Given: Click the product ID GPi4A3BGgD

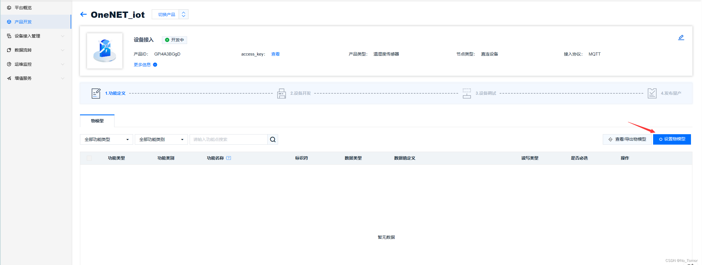Looking at the screenshot, I should point(167,54).
